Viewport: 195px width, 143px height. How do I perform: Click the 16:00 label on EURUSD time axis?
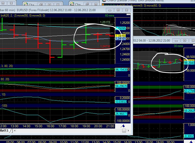[x=50, y=126]
